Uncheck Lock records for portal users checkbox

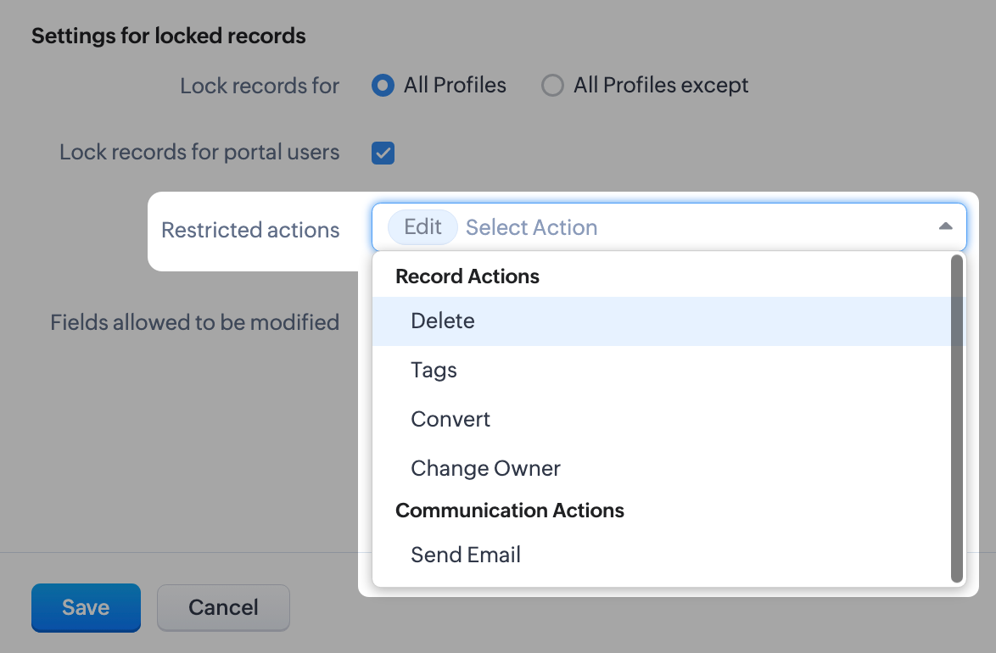click(383, 153)
